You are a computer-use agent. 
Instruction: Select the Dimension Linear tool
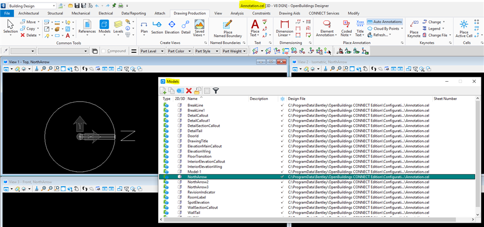coord(284,29)
